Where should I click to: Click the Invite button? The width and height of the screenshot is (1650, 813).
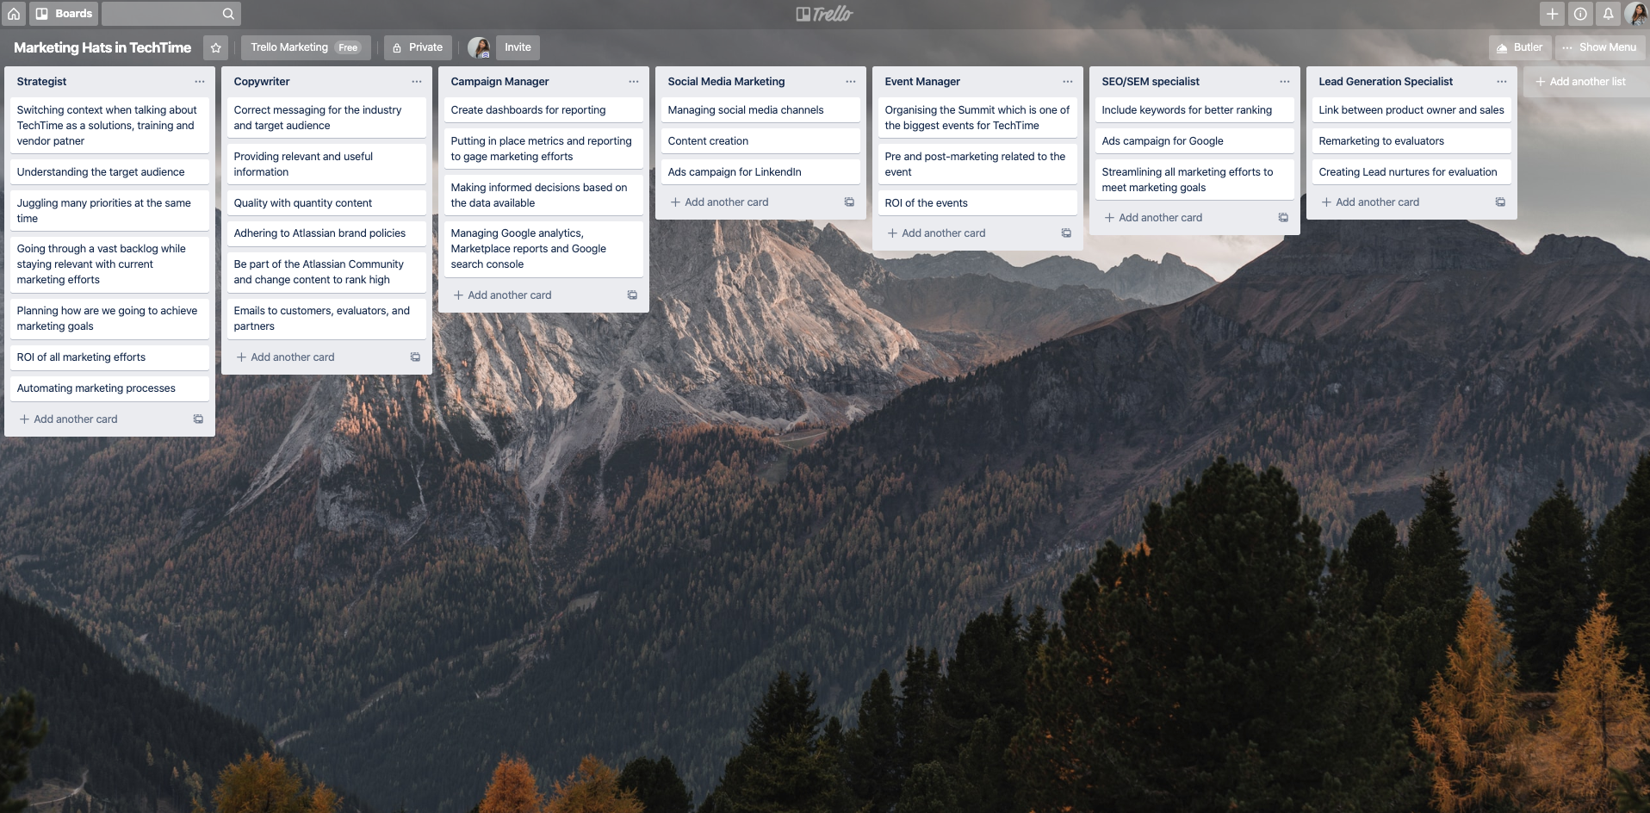point(518,48)
